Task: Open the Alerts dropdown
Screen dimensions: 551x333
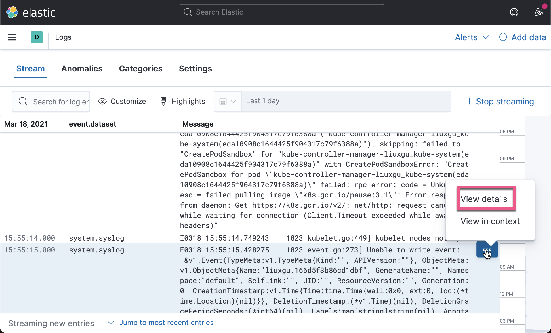Action: 472,37
